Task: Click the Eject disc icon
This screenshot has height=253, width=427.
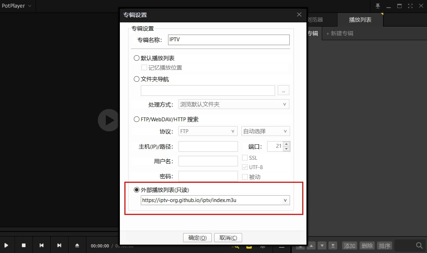Action: click(77, 245)
